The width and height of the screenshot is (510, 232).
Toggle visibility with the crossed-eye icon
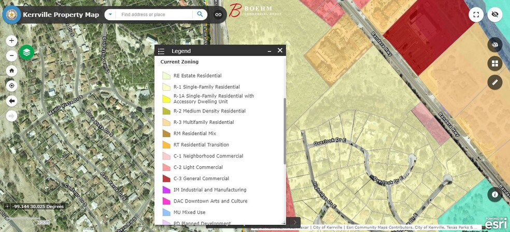[494, 15]
